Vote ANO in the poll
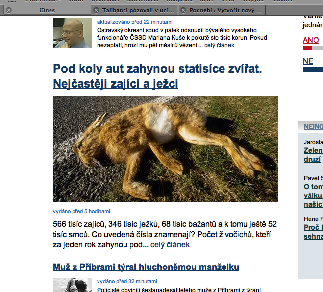This screenshot has width=323, height=292. pyautogui.click(x=311, y=40)
